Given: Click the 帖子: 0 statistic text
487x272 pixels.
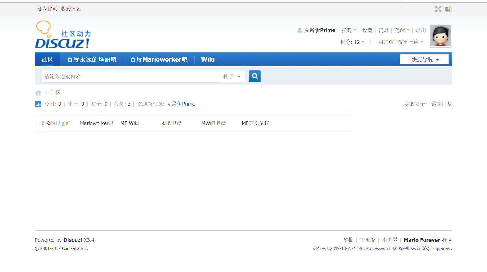Looking at the screenshot, I should coord(99,104).
